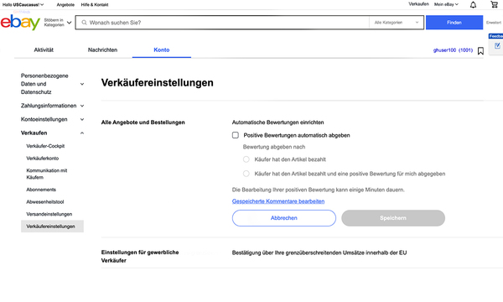503x302 pixels.
Task: Switch to the Nachrichten tab
Action: pos(102,49)
